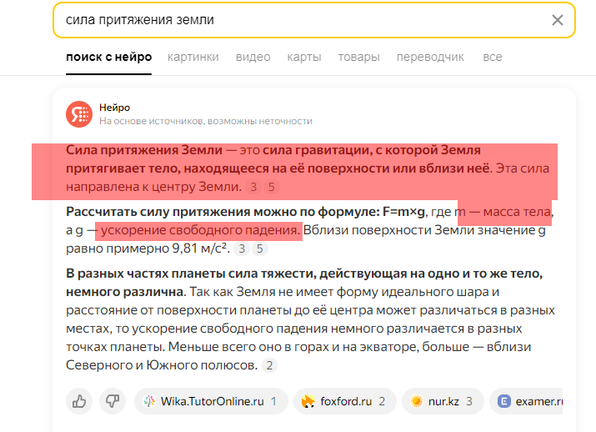Go to the 'карты' tab
The height and width of the screenshot is (432, 596).
[x=304, y=57]
